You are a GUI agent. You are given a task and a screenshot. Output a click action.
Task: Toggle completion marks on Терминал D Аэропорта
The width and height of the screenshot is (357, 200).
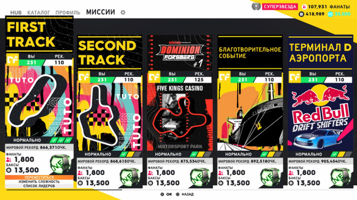(x=341, y=154)
